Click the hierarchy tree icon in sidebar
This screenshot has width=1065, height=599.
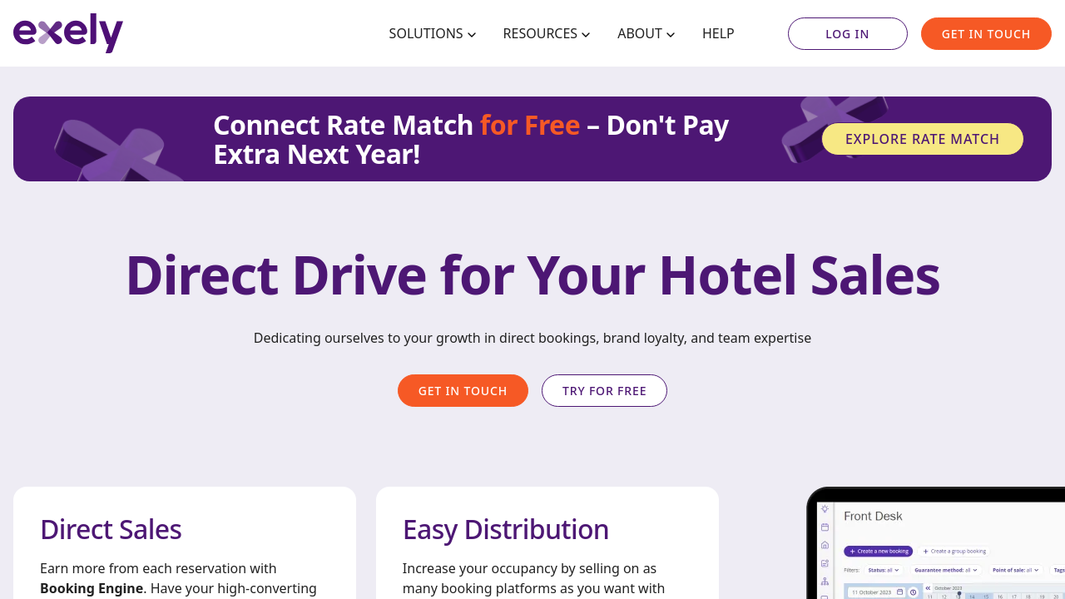[x=825, y=582]
